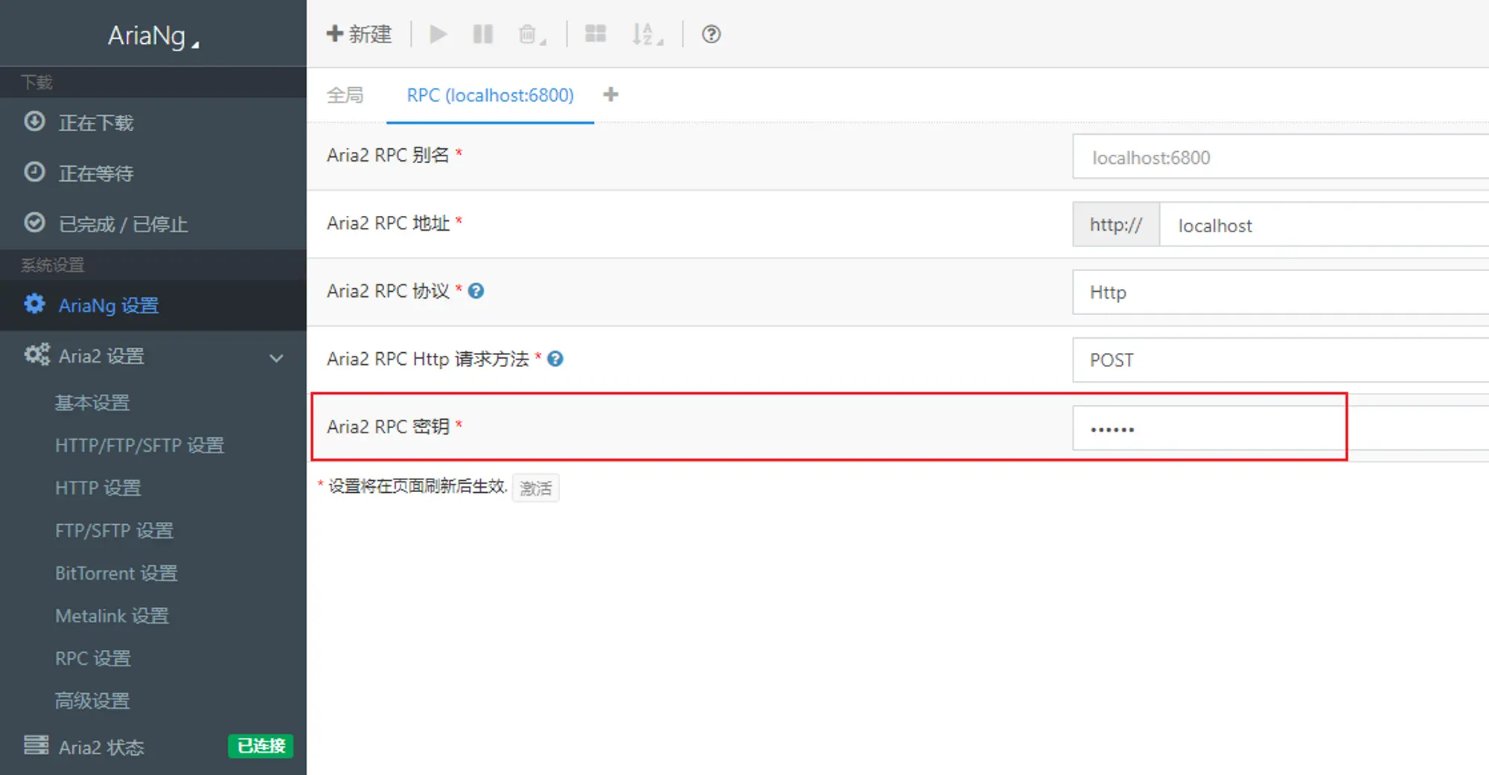
Task: Click the help question mark in the toolbar
Action: [711, 34]
